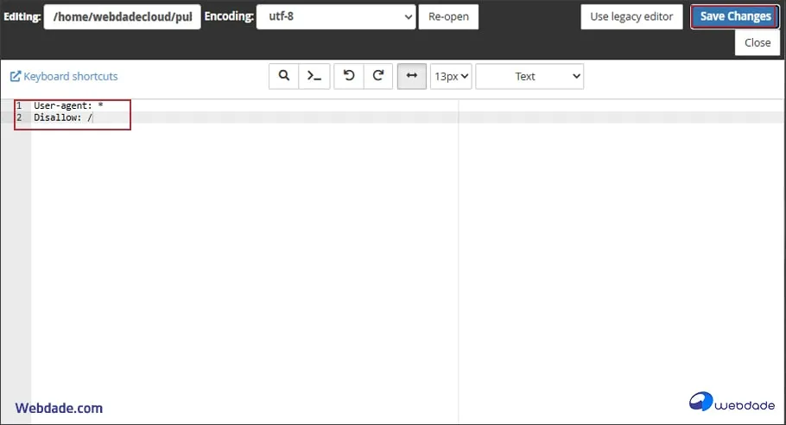The width and height of the screenshot is (786, 425).
Task: Open the Keyboard shortcuts link
Action: click(64, 76)
